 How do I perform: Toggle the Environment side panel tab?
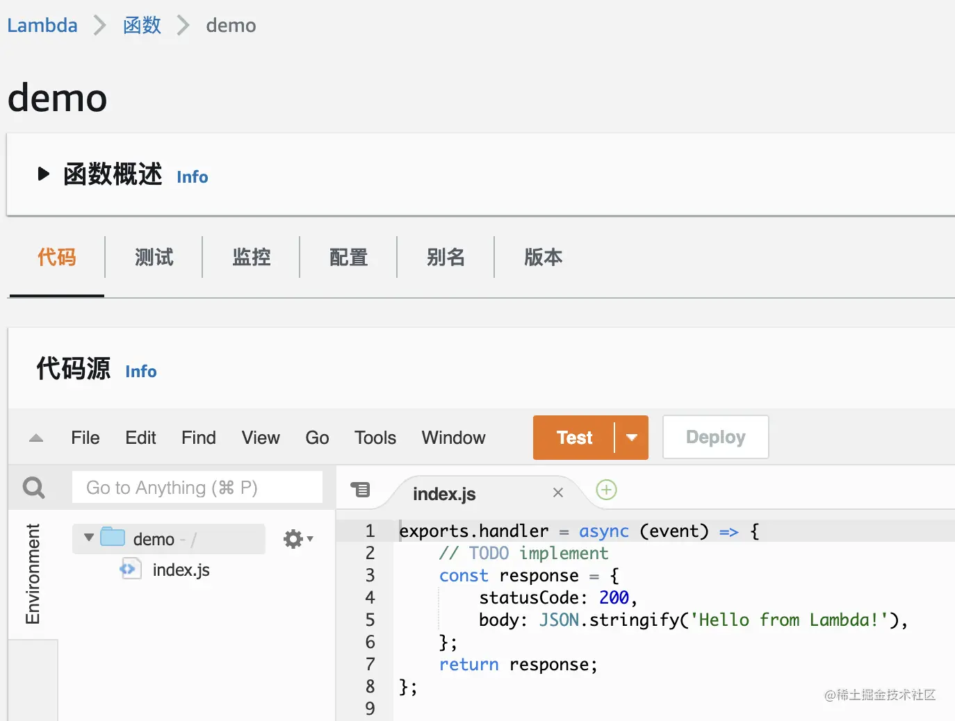point(33,574)
